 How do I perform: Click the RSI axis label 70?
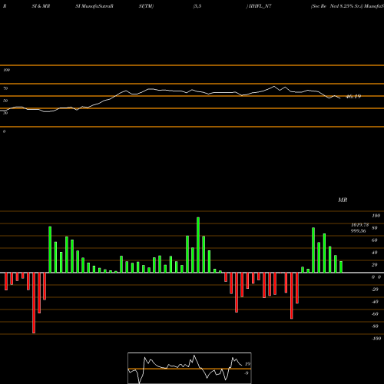[x=5, y=88]
